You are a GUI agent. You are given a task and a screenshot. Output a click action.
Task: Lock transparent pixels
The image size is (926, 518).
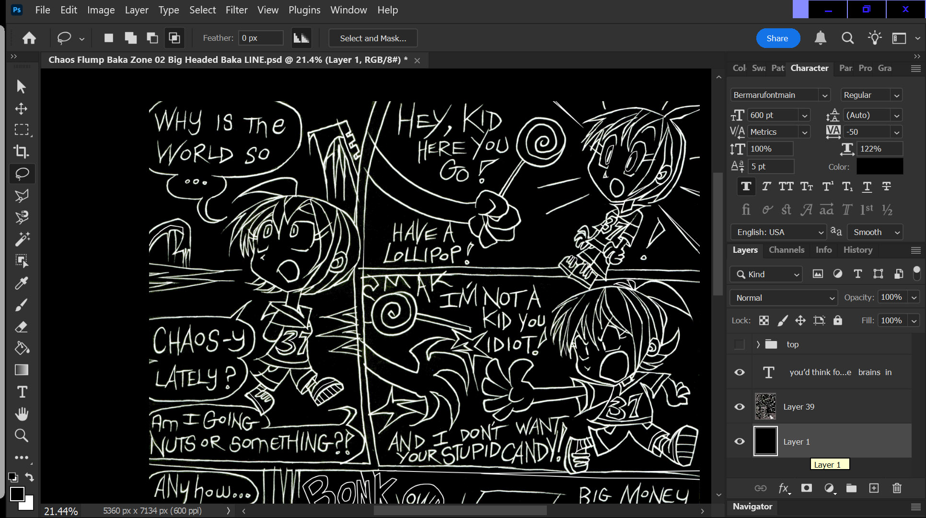coord(764,320)
